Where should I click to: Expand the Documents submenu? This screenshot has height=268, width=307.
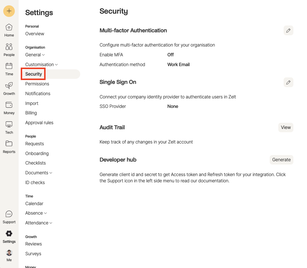click(39, 173)
